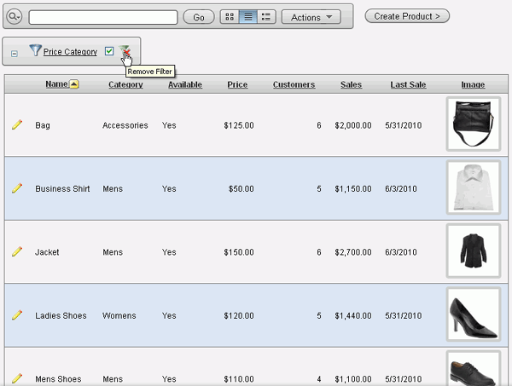Collapse the filter panel with minus icon
Screen dimensions: 512x386
pyautogui.click(x=15, y=54)
